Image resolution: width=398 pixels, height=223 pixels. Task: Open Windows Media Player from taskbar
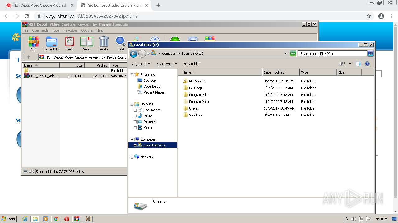coord(46,219)
